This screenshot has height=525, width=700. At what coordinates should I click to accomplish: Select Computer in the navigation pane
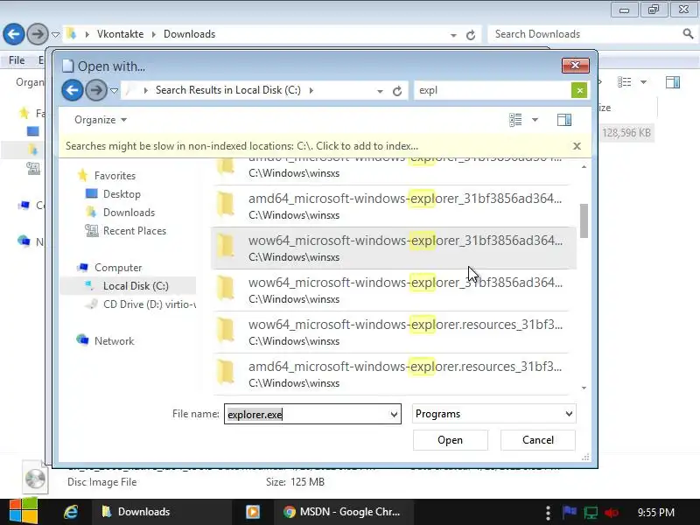[118, 268]
